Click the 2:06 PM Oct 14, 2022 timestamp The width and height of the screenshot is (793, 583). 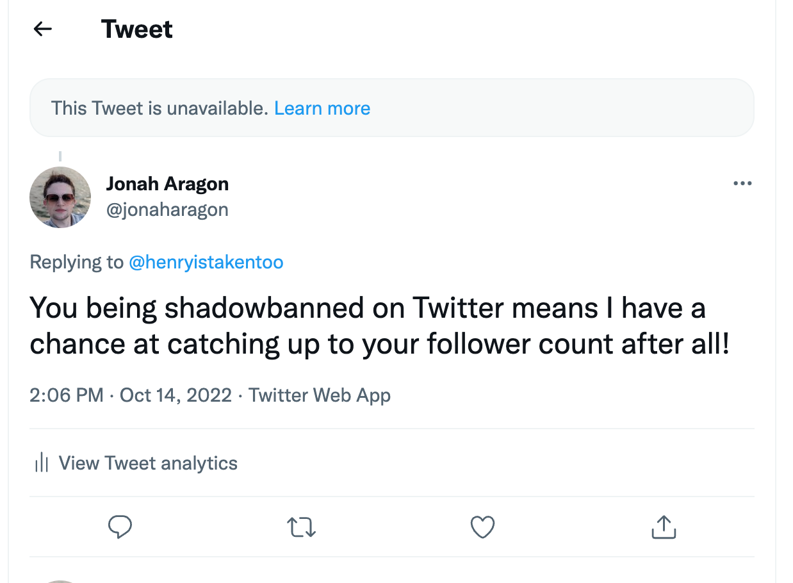(131, 395)
